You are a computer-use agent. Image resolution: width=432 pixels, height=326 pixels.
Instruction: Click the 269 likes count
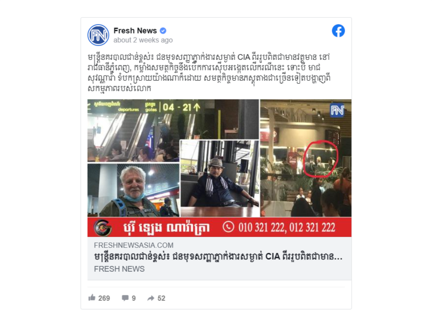coord(104,298)
